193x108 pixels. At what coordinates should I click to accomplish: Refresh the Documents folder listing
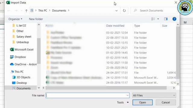124,10
